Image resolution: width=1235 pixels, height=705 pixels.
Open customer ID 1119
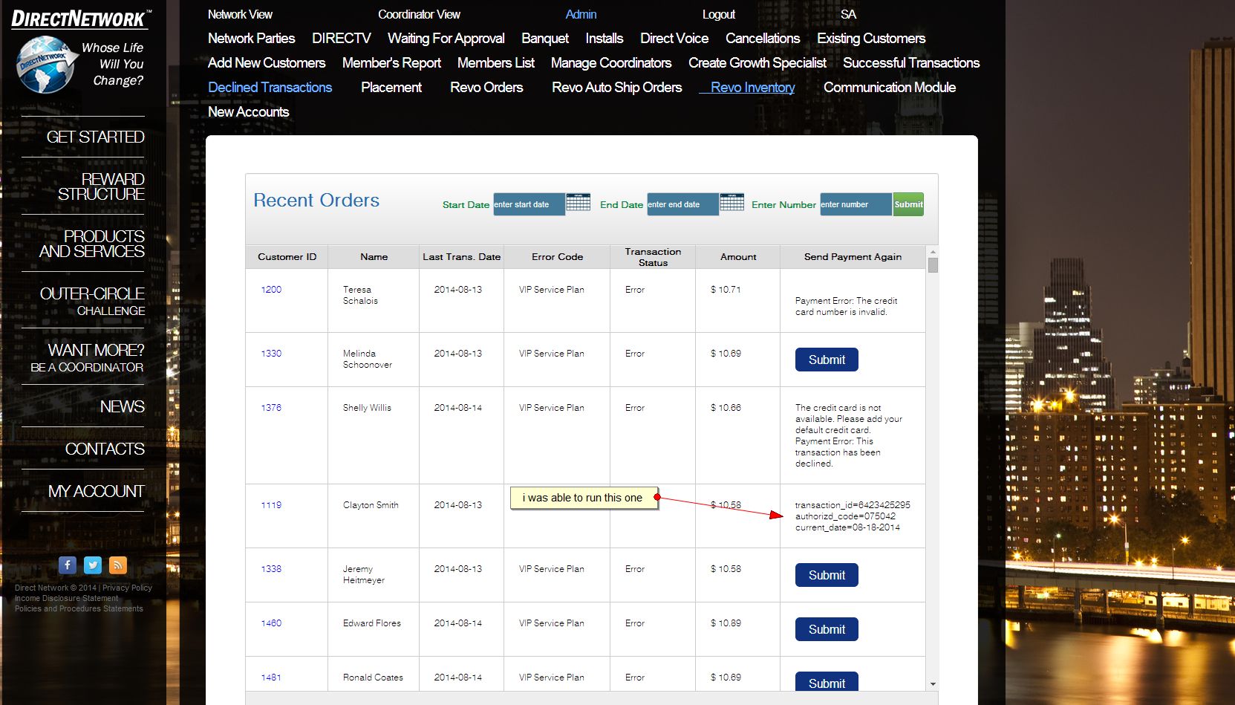[271, 505]
